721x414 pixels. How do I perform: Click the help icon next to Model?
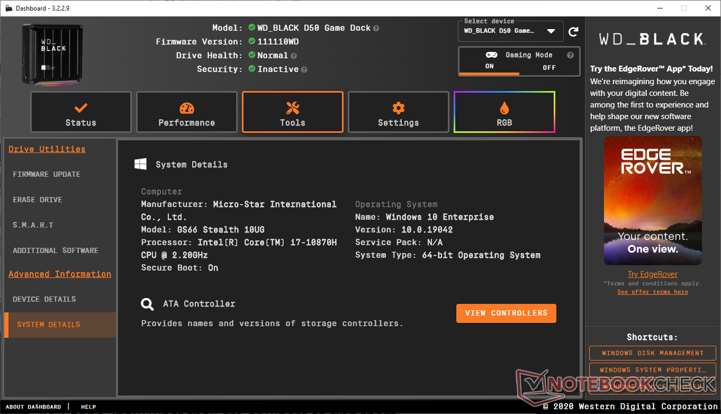point(376,28)
